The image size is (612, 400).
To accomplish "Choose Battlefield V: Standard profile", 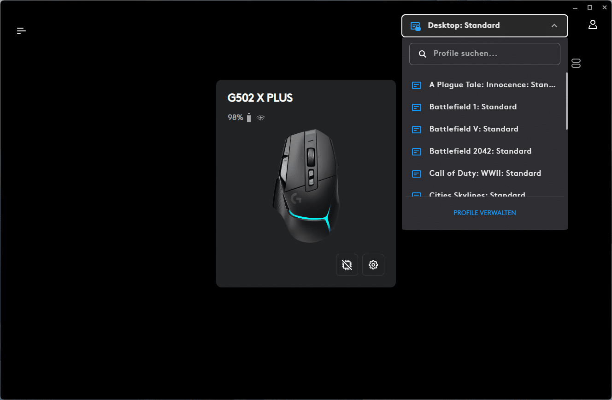I will pyautogui.click(x=483, y=129).
